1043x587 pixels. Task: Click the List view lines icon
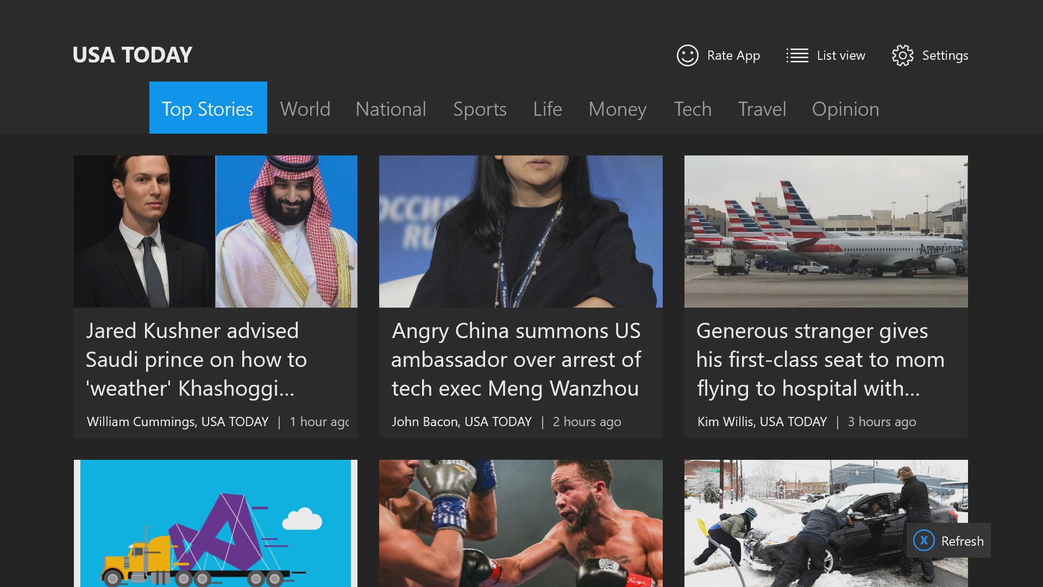tap(797, 55)
